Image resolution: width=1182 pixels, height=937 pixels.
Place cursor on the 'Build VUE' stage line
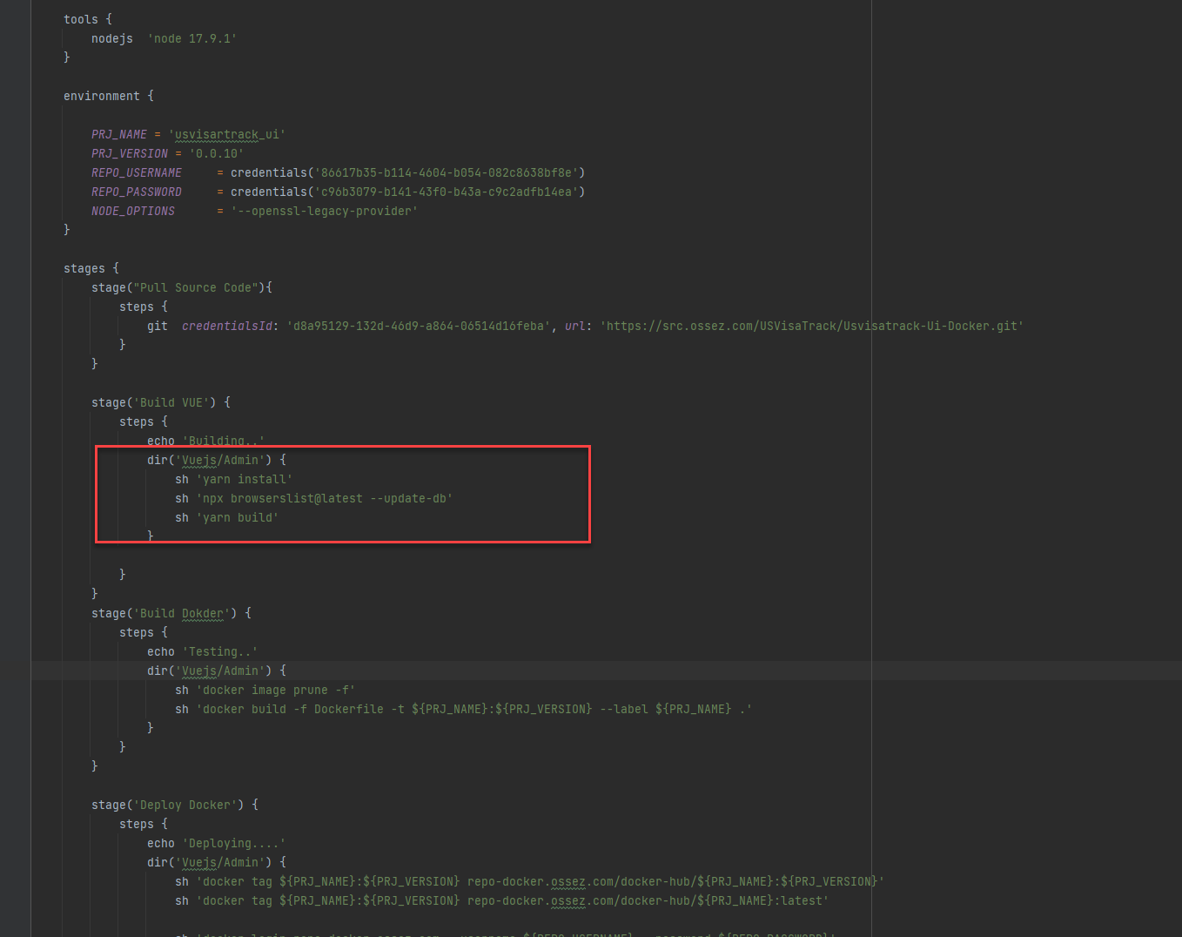pyautogui.click(x=160, y=402)
